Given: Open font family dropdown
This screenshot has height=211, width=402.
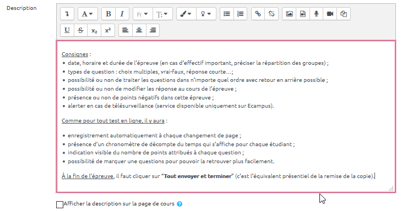Looking at the screenshot, I should pyautogui.click(x=143, y=14).
